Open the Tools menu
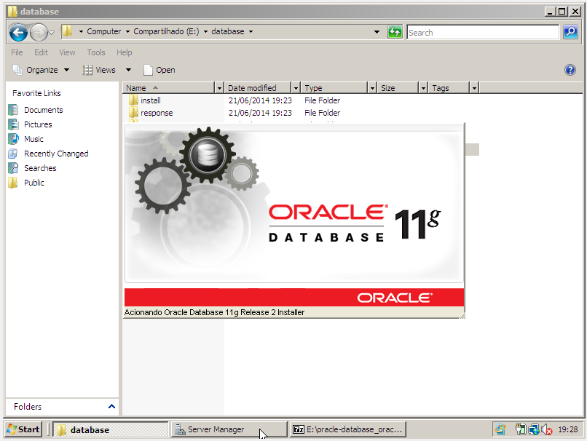The width and height of the screenshot is (587, 441). (96, 52)
